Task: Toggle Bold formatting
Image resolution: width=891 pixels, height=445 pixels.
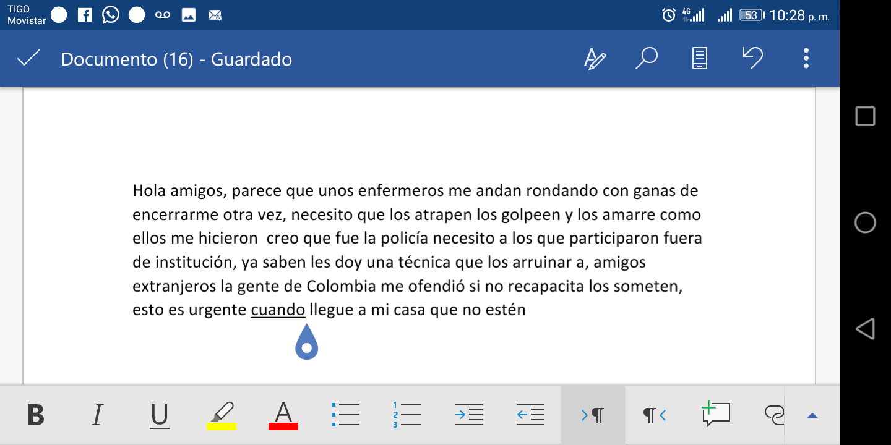Action: pos(36,415)
